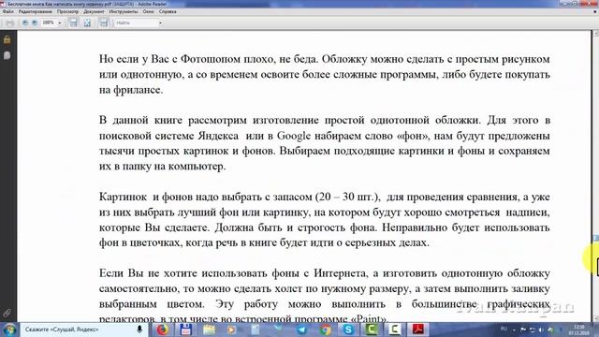599x337 pixels.
Task: Click the word "Интернета" in the document
Action: click(x=340, y=273)
